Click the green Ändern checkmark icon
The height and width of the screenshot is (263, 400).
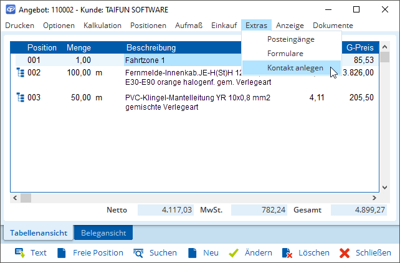coord(234,252)
